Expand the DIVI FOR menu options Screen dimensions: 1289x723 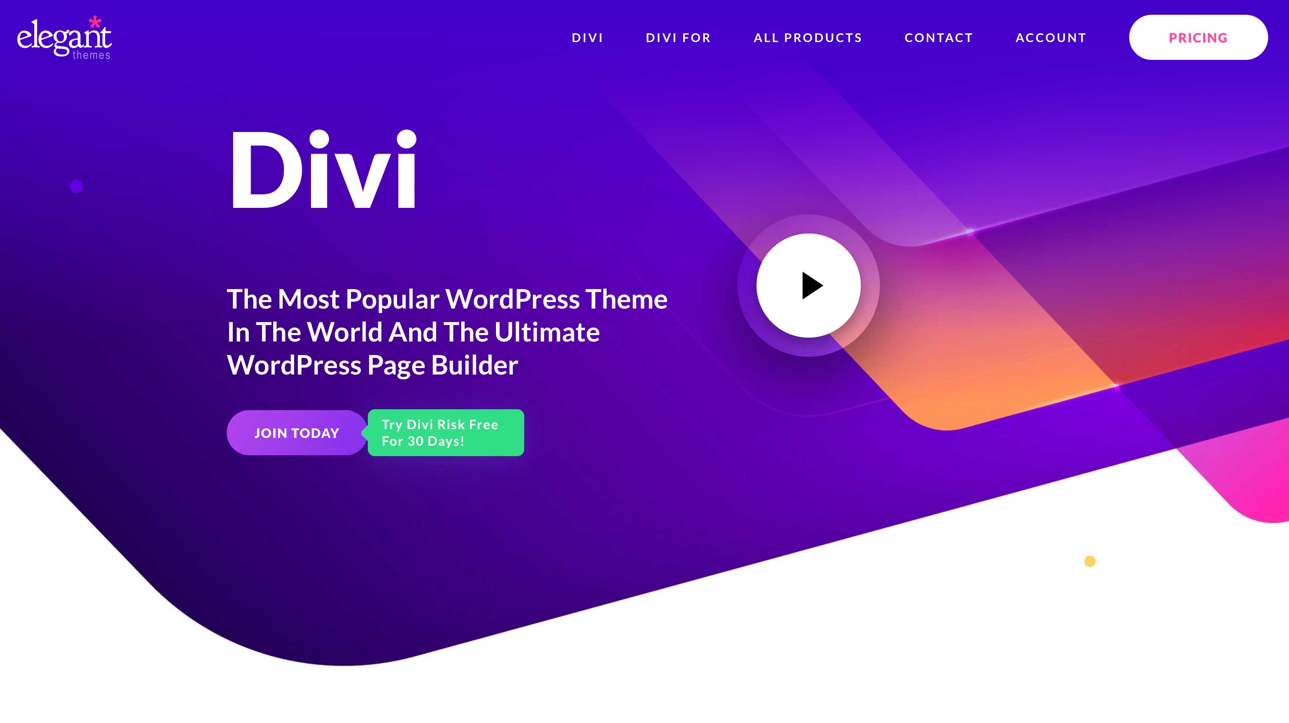[678, 37]
